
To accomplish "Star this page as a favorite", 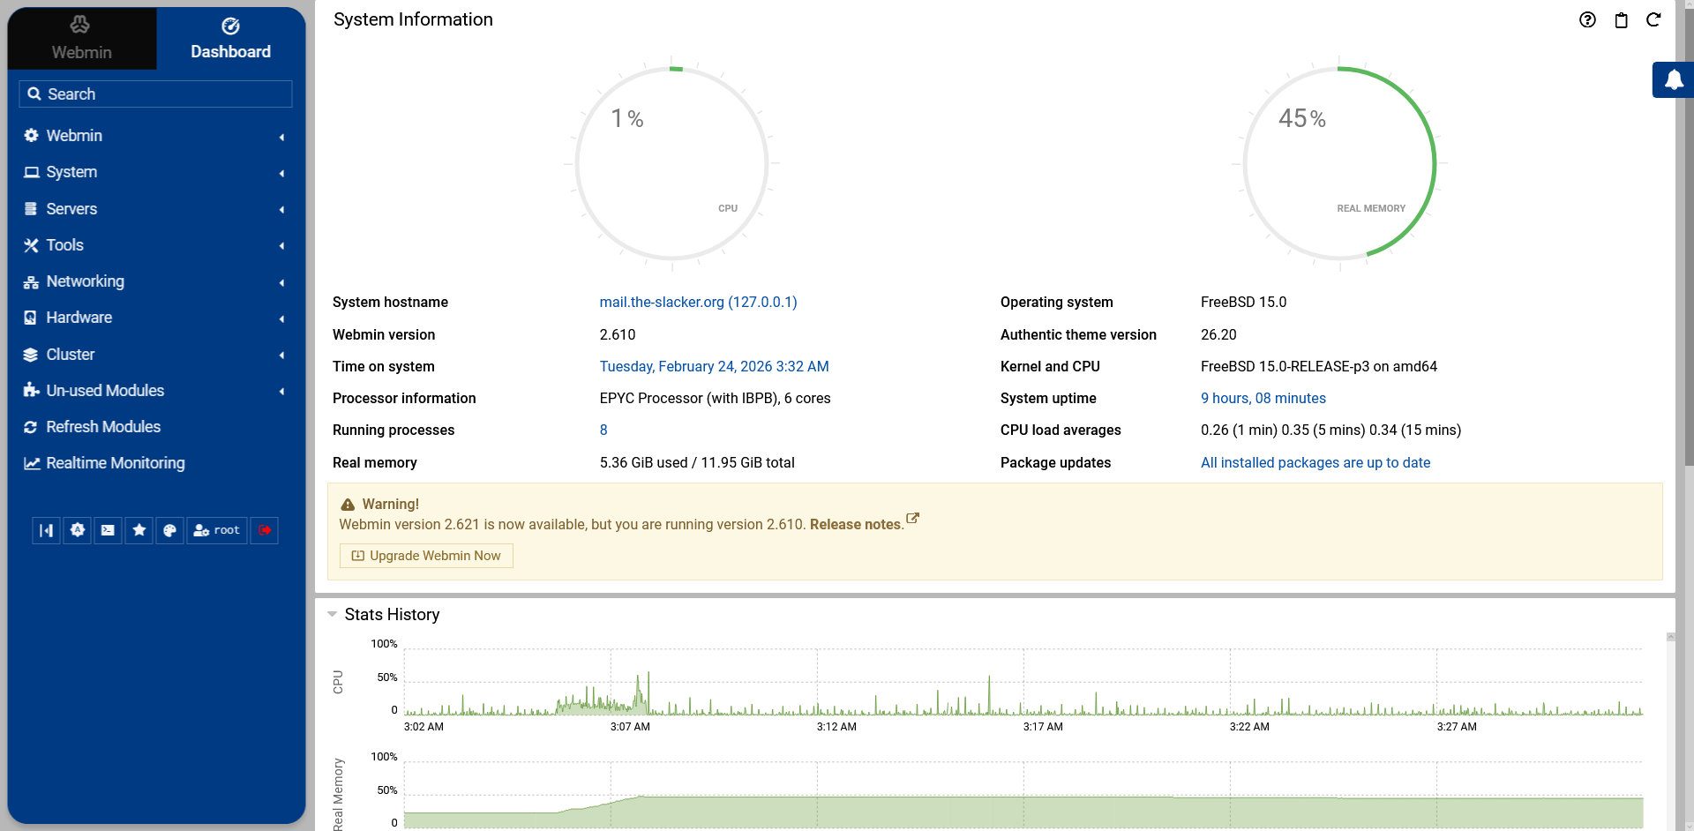I will 139,530.
